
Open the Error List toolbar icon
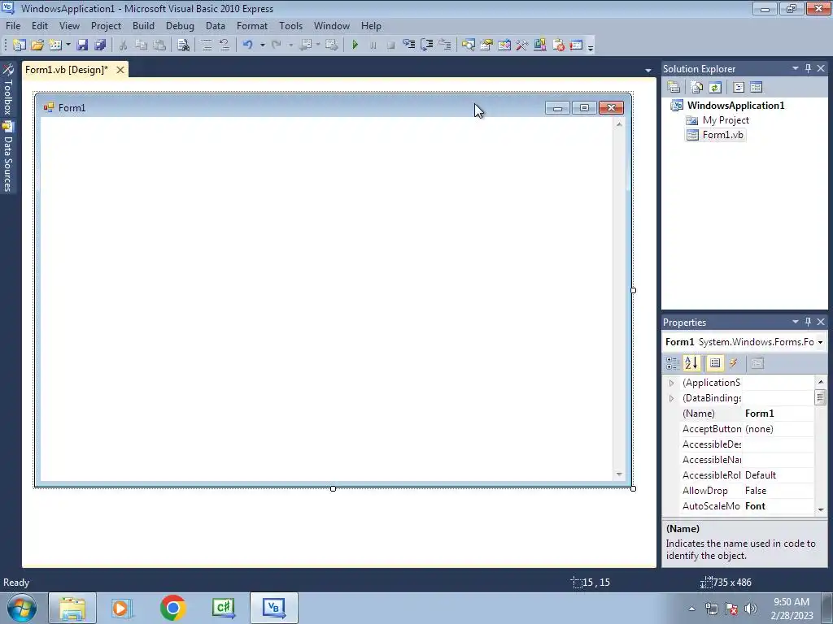click(x=558, y=45)
